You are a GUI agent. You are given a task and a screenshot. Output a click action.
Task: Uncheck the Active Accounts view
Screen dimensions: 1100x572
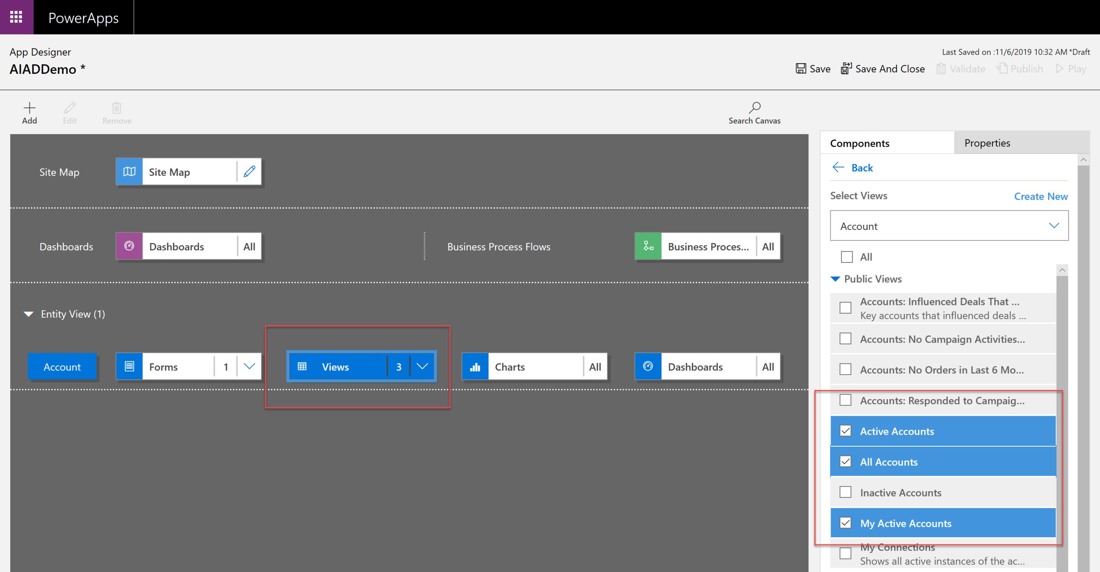coord(845,431)
